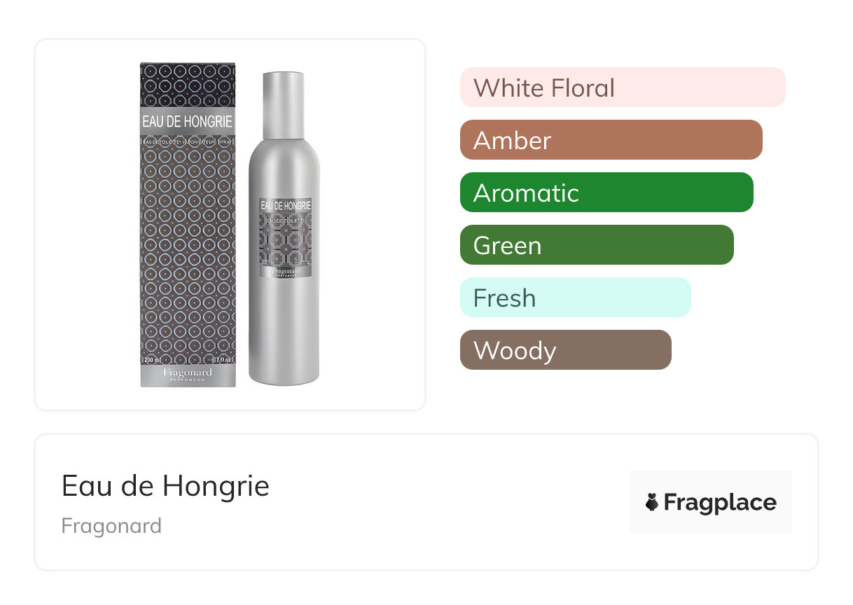This screenshot has width=853, height=605.
Task: Select the Fresh accord bar
Action: 575,298
